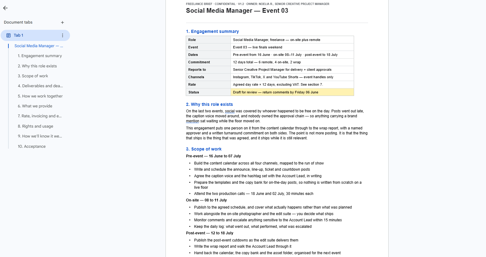The image size is (486, 257).
Task: Click the Commitment label cell
Action: pyautogui.click(x=208, y=62)
